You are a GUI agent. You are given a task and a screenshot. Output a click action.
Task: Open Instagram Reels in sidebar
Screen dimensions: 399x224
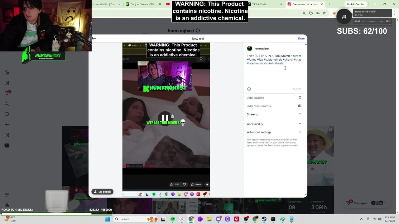[7, 83]
